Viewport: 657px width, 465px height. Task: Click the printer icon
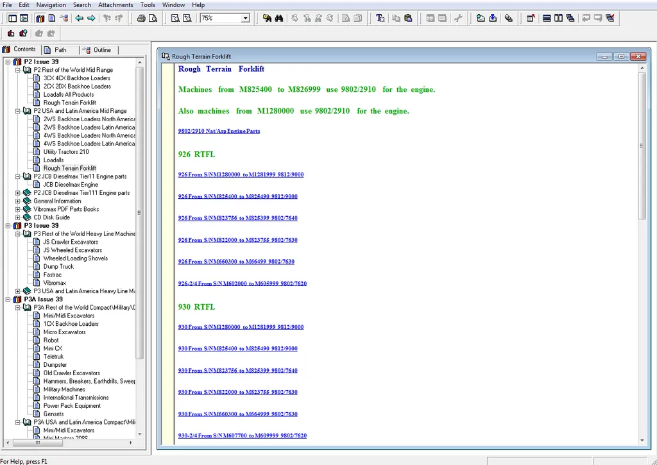coord(141,18)
